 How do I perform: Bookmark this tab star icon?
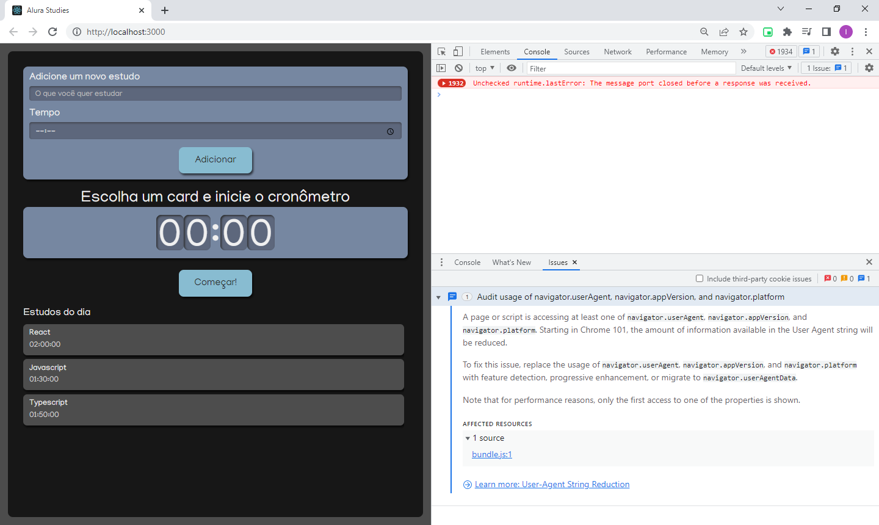743,32
